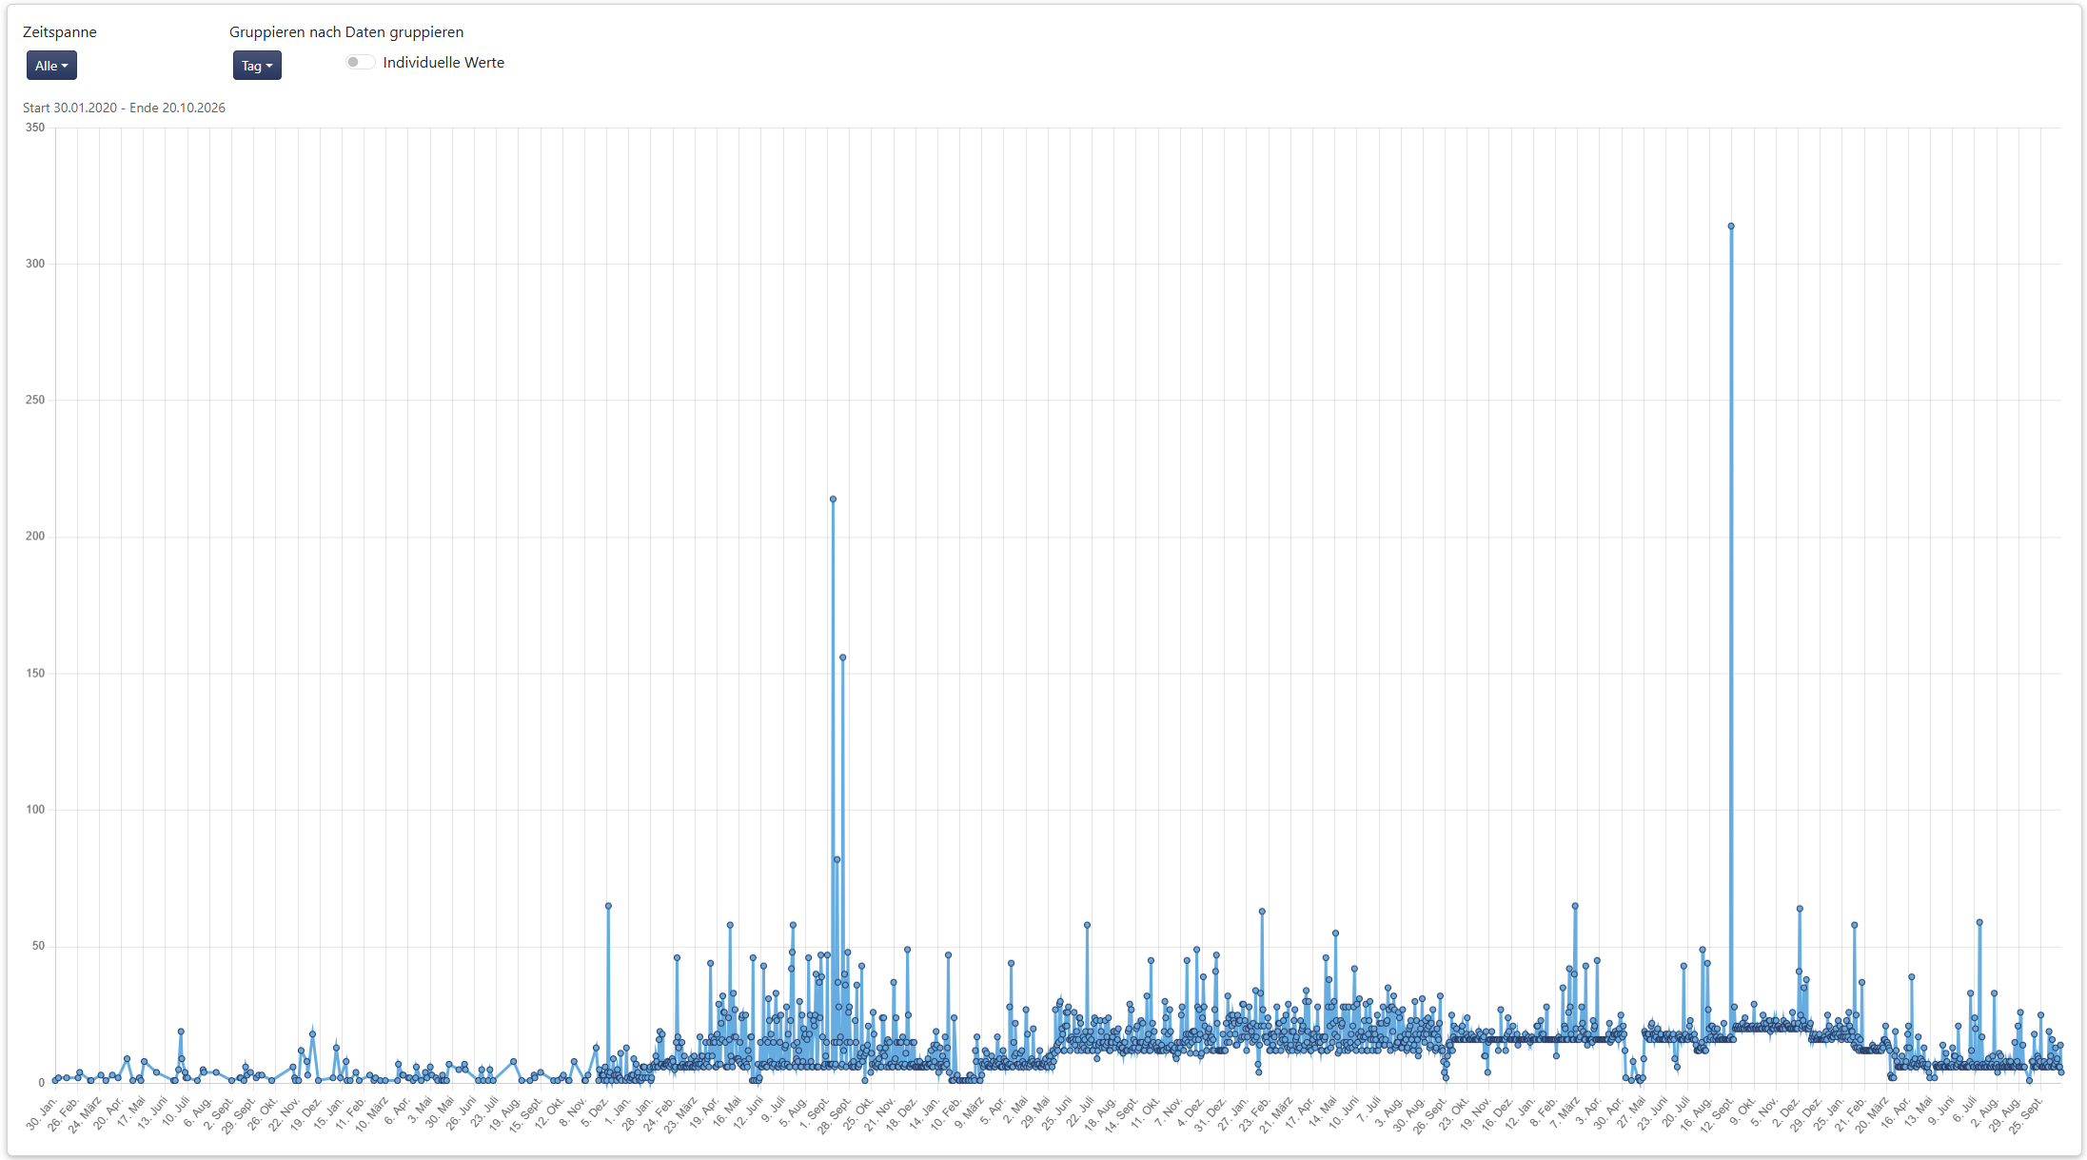This screenshot has height=1160, width=2087.
Task: Select the data point near 156
Action: 843,658
